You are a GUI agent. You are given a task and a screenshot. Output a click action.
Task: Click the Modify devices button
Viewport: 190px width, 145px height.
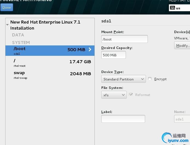182,45
